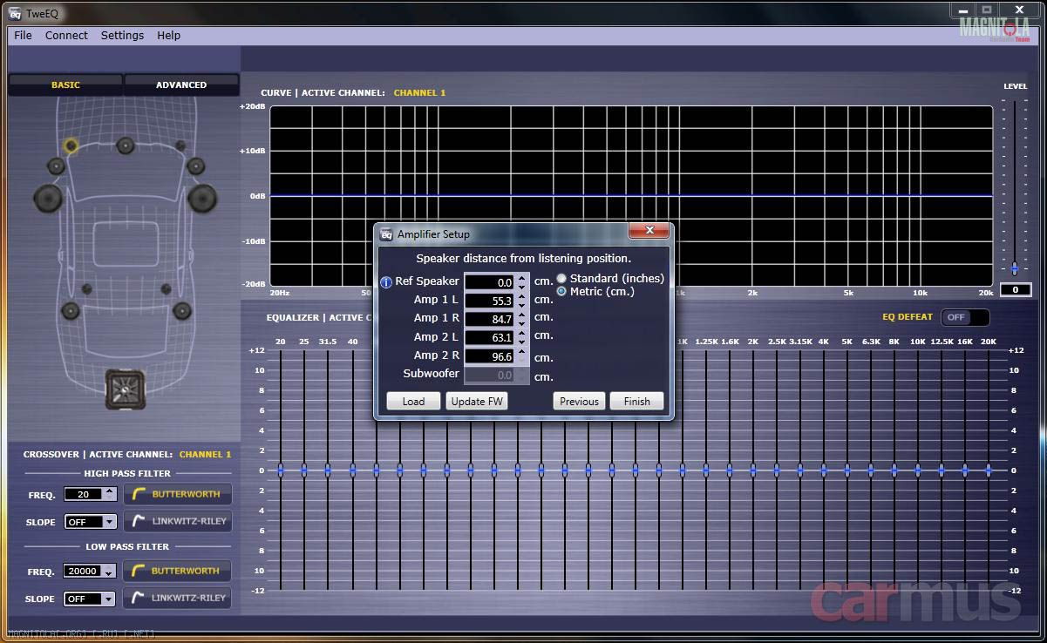Select the center dash speaker on car diagram

click(x=126, y=145)
